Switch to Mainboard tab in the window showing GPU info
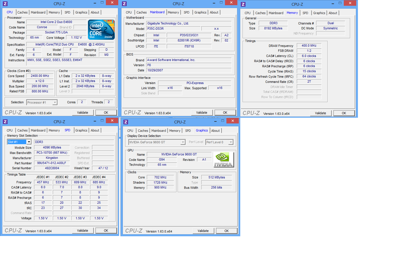 pyautogui.click(x=159, y=131)
